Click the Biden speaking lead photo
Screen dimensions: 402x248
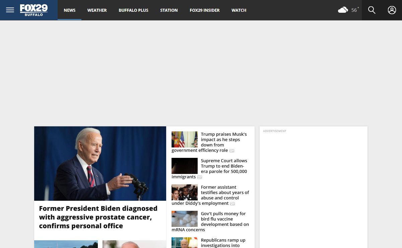(100, 164)
